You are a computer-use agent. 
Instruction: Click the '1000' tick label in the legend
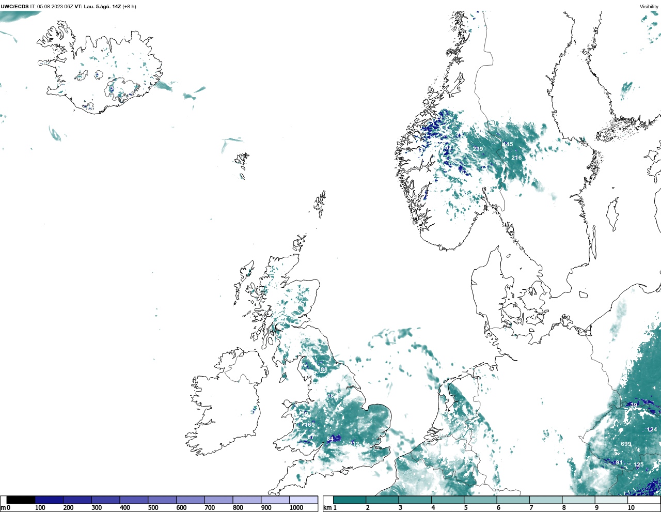(x=296, y=508)
